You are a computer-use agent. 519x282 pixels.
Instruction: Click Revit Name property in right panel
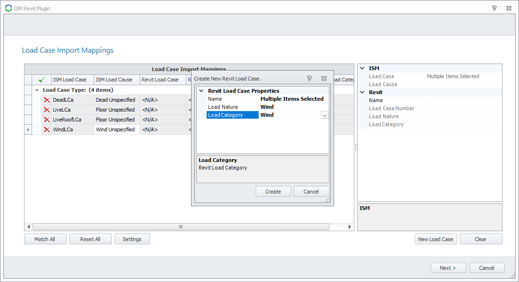tap(396, 100)
